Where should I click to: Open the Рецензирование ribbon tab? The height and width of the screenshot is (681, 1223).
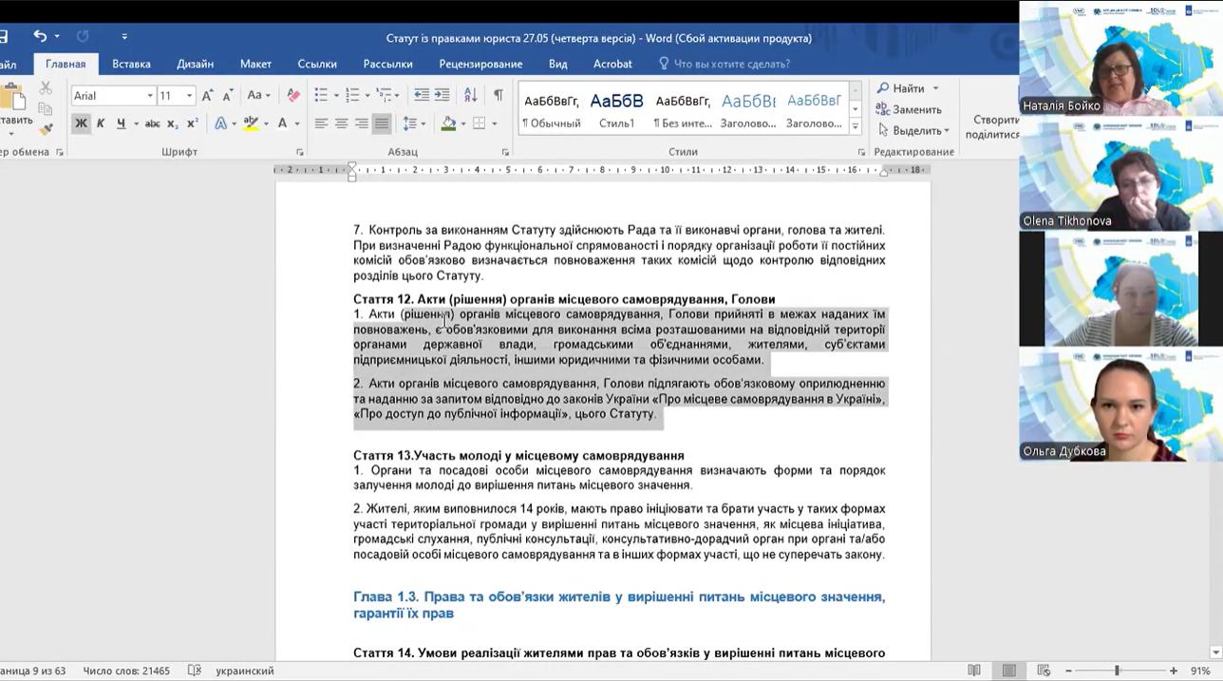[480, 64]
